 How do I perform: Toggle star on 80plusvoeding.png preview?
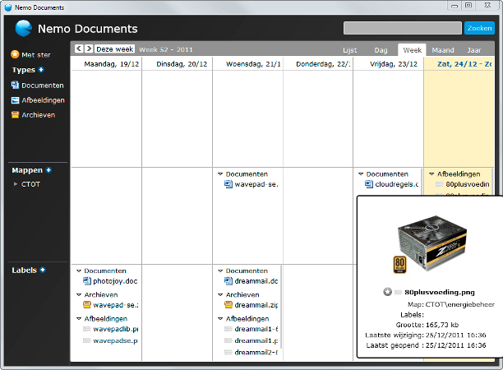[x=387, y=292]
